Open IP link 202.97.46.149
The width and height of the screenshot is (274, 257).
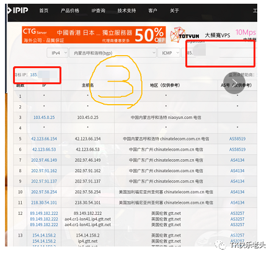point(44,160)
